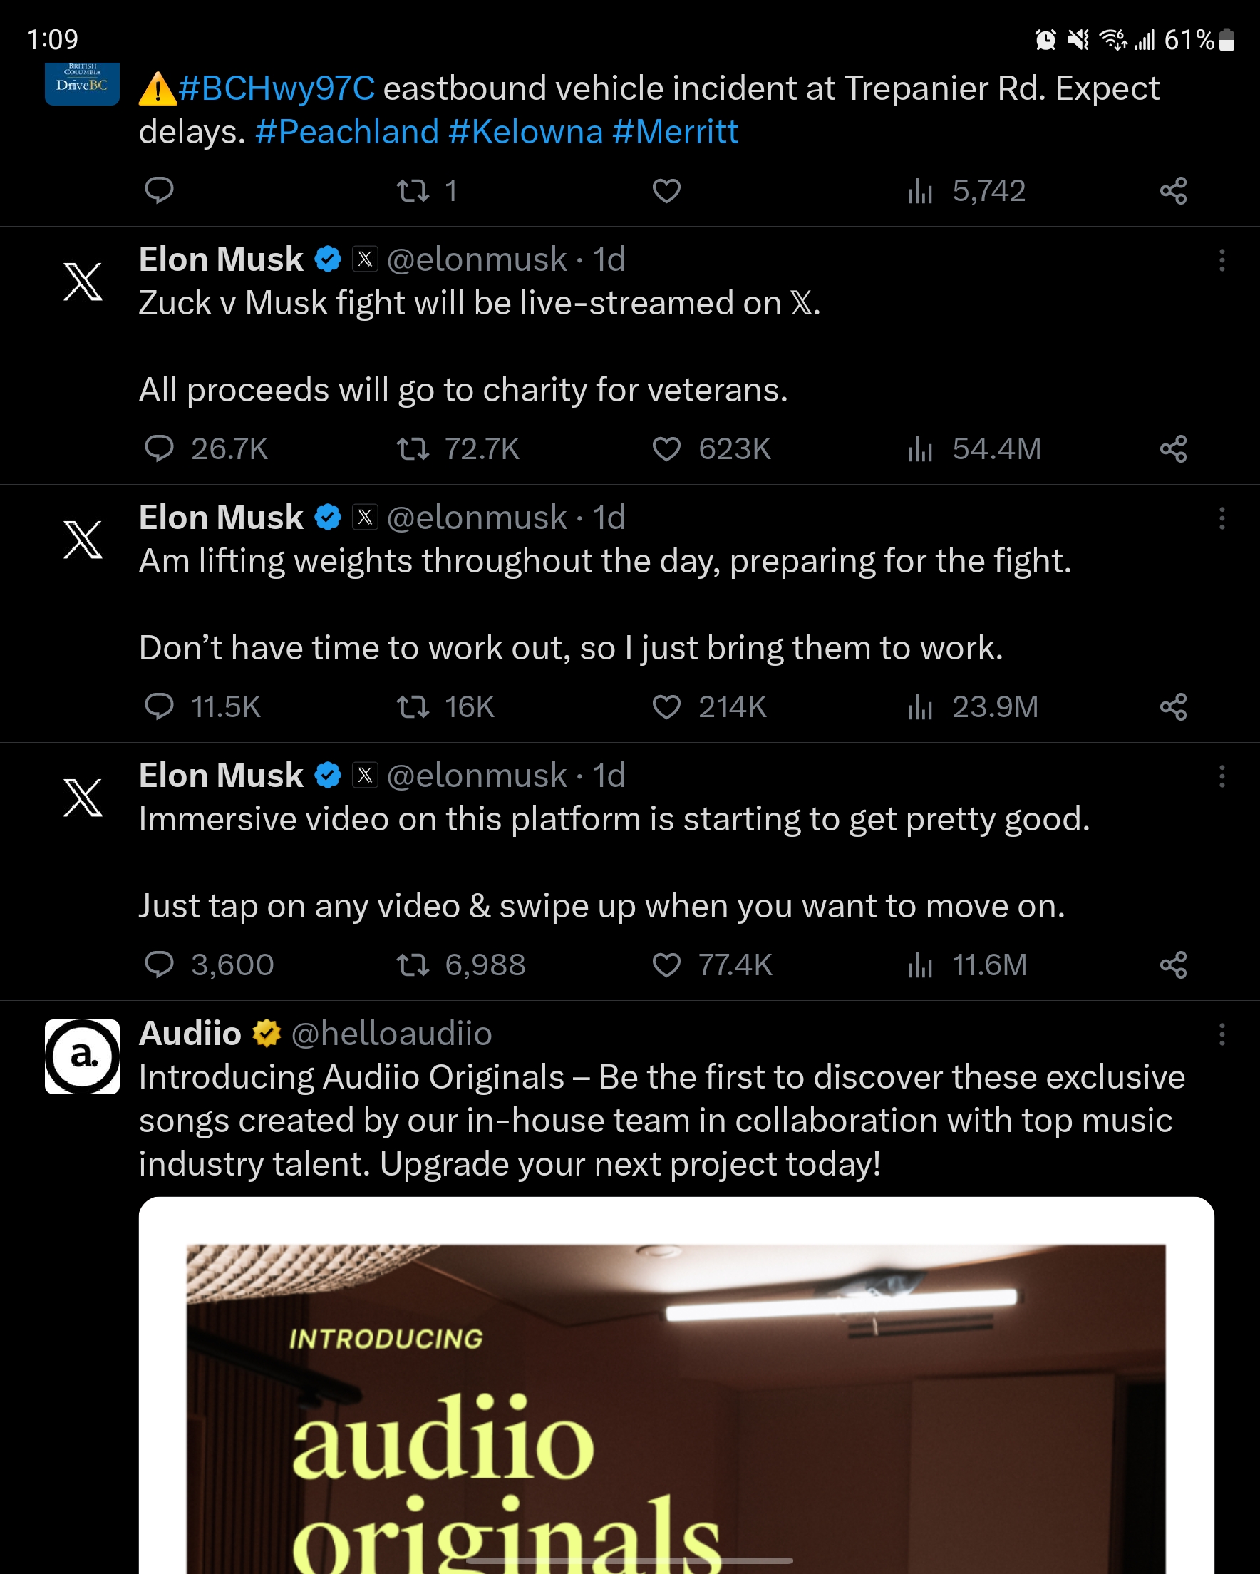Open the Audiio profile avatar
Viewport: 1260px width, 1574px height.
point(82,1056)
